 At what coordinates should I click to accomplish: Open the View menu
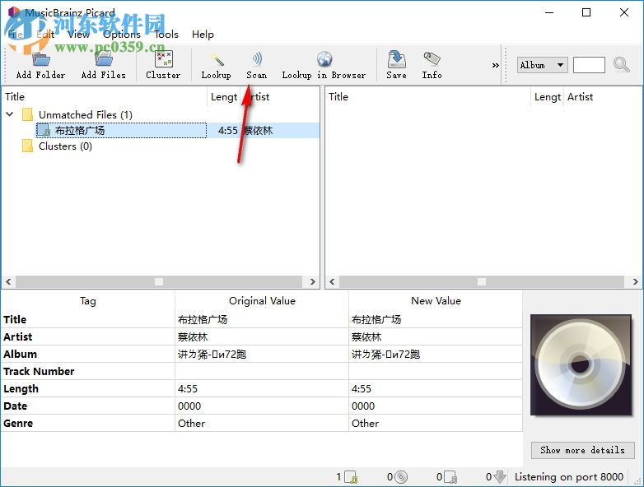[x=78, y=35]
